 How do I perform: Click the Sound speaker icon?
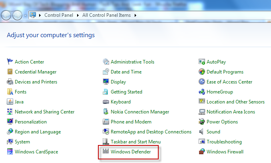(x=201, y=131)
